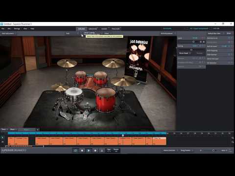Click the lower zoom icon beside the song track
The width and height of the screenshot is (235, 176).
(233, 142)
